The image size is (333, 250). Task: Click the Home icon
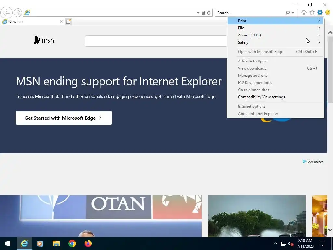click(x=304, y=13)
